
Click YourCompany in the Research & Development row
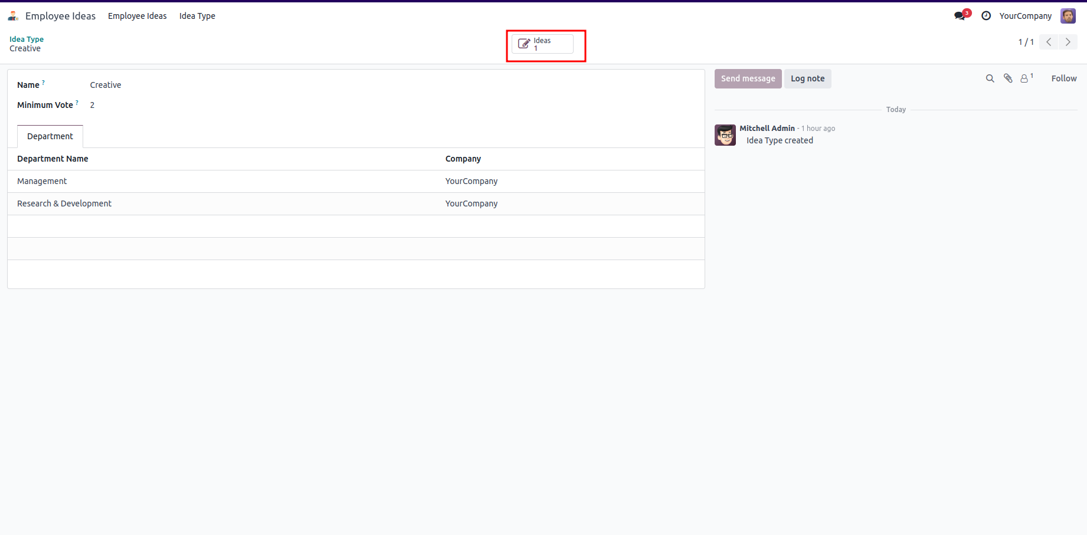(x=472, y=204)
